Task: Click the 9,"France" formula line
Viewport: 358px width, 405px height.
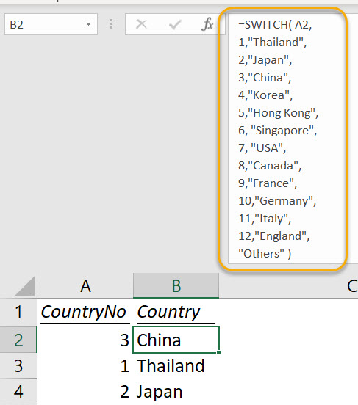Action: tap(268, 183)
